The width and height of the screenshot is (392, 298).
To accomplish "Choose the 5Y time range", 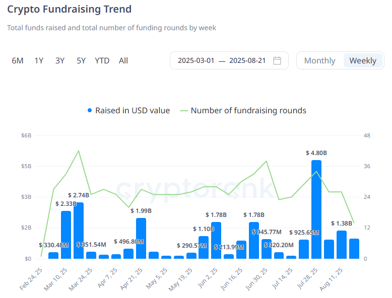I will coord(81,60).
